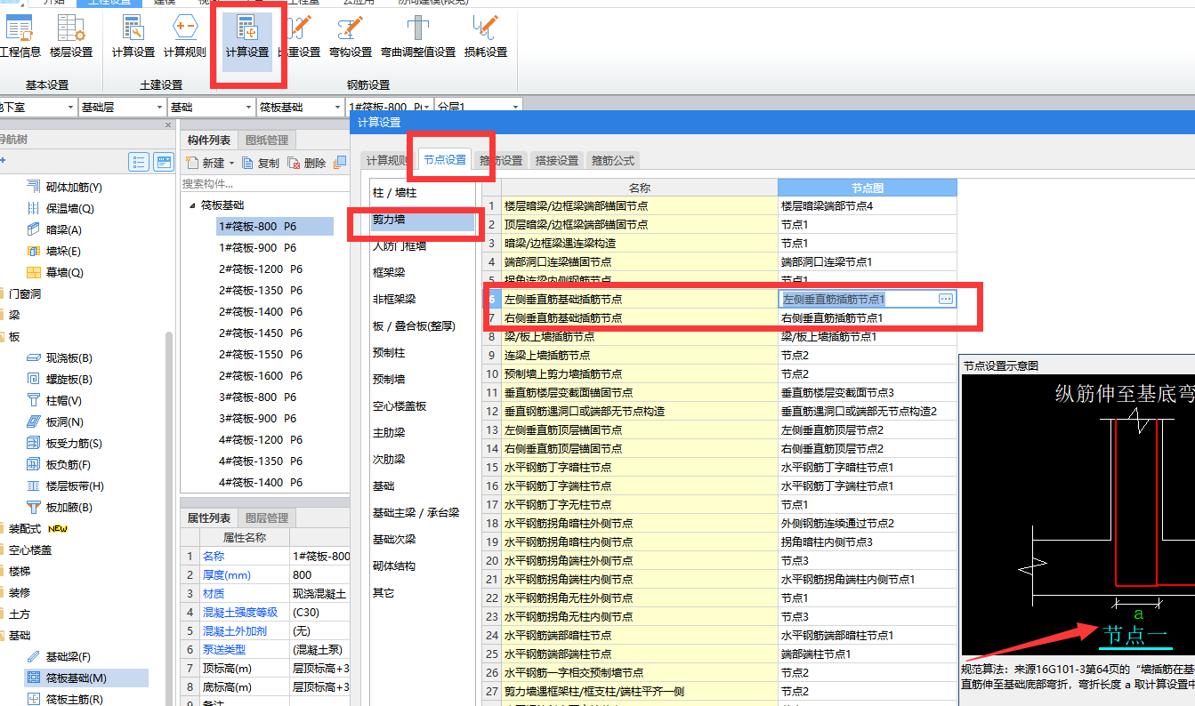Open 楼层设置 in the ribbon
This screenshot has height=706, width=1195.
(x=71, y=37)
